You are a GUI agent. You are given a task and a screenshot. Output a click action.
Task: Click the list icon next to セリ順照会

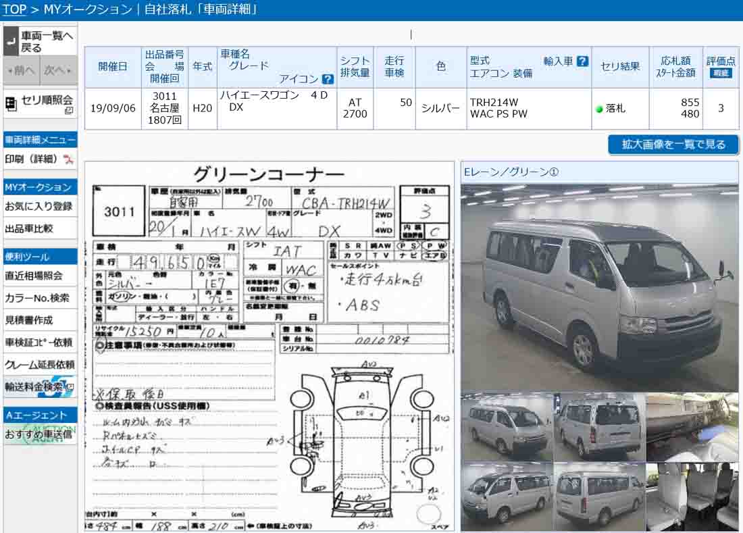pyautogui.click(x=11, y=103)
